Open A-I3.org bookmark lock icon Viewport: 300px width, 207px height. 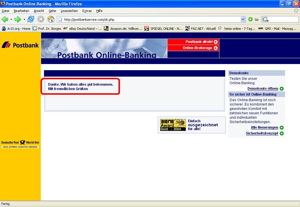tap(4, 29)
